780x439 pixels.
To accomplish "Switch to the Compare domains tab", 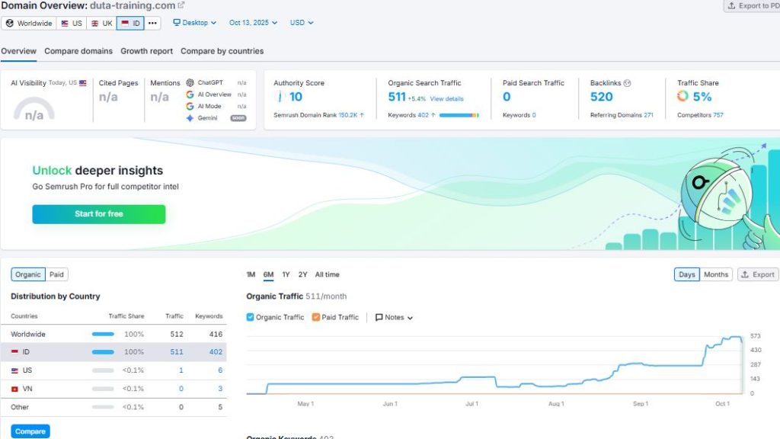I will 78,51.
